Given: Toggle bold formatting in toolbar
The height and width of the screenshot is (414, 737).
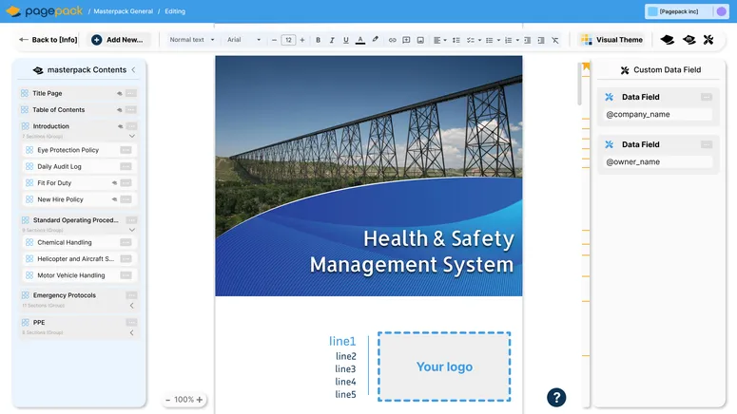Looking at the screenshot, I should pos(318,40).
